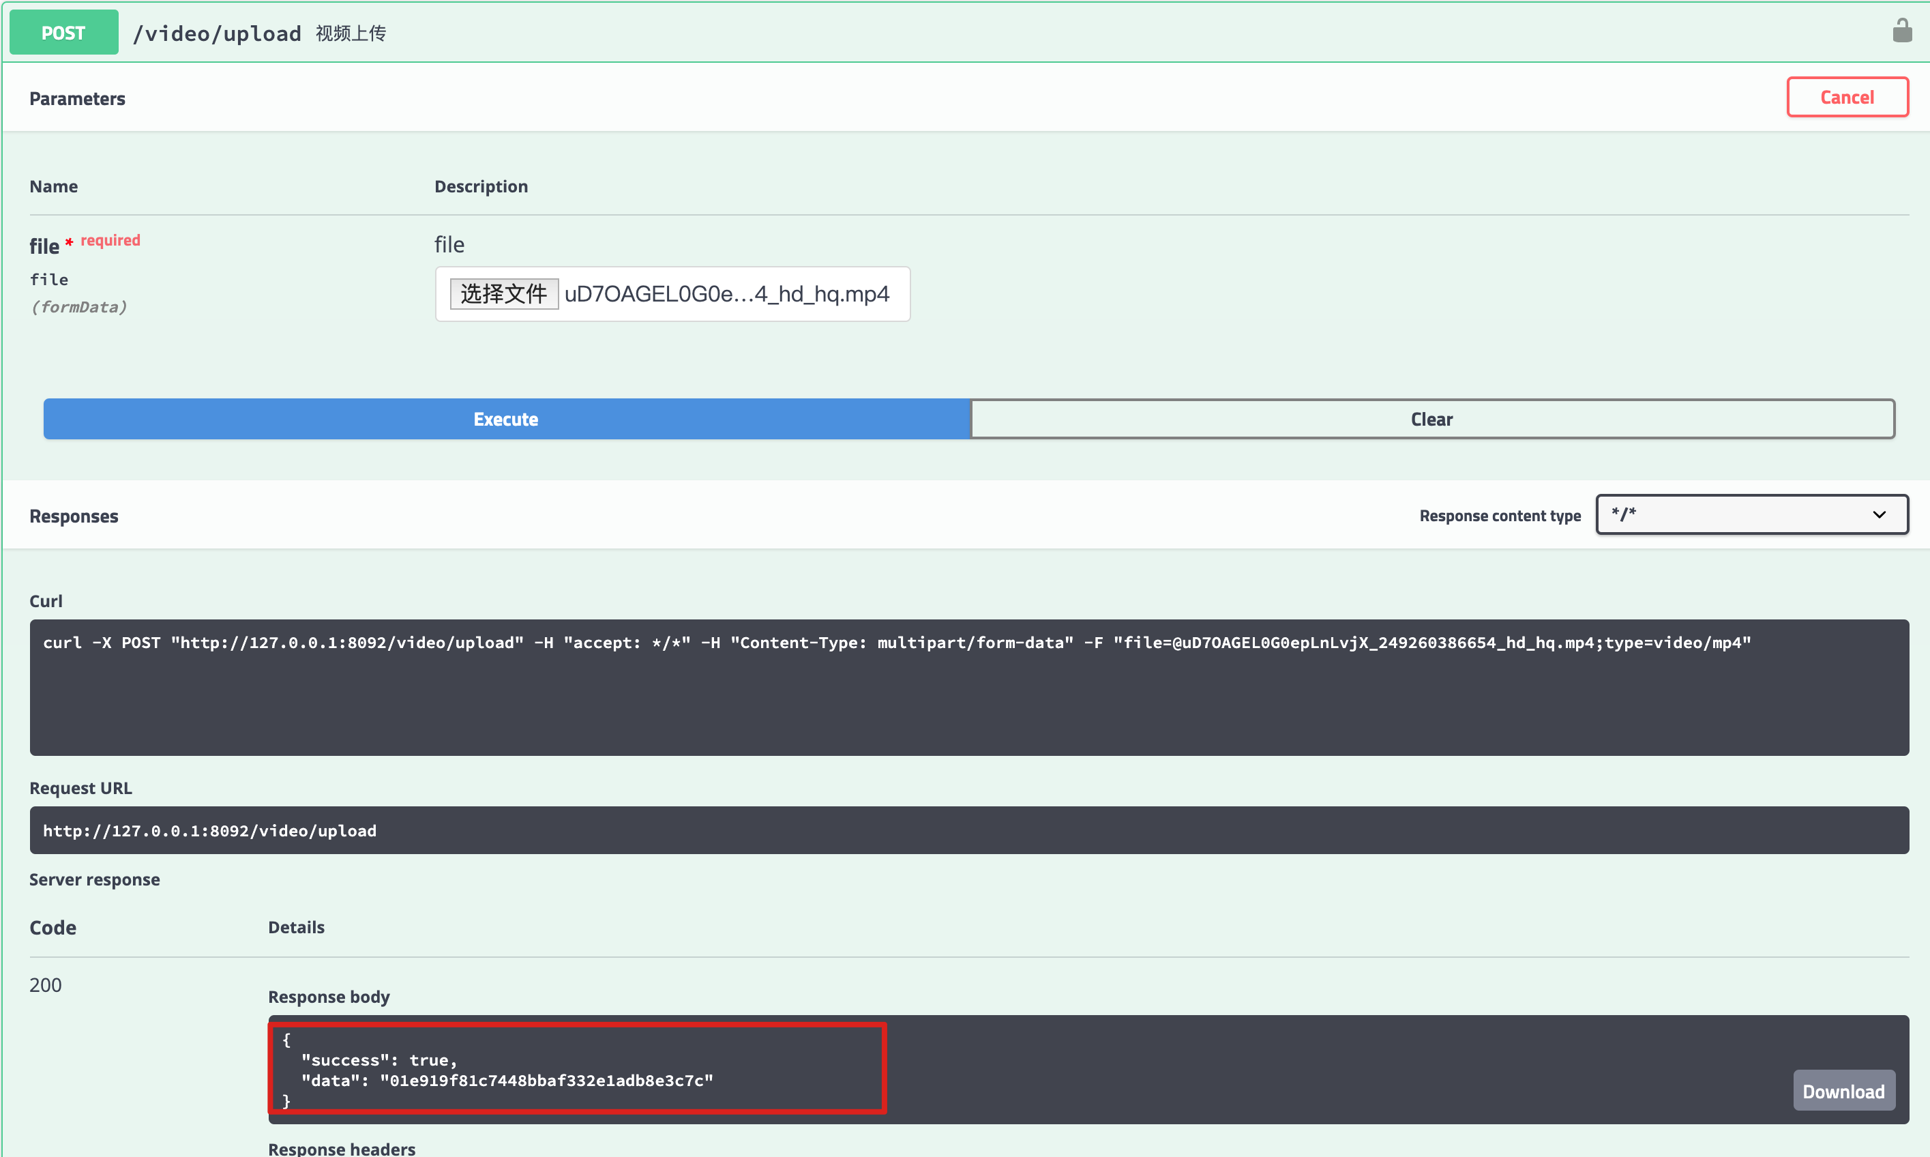This screenshot has width=1930, height=1157.
Task: Click the Download response body button
Action: [1842, 1089]
